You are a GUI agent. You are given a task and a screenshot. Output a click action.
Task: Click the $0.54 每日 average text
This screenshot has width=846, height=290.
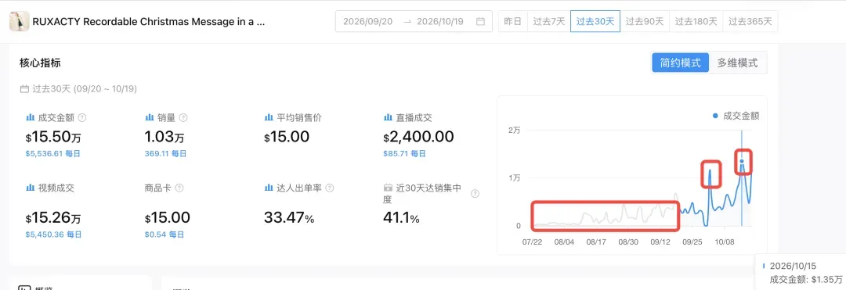pos(164,235)
